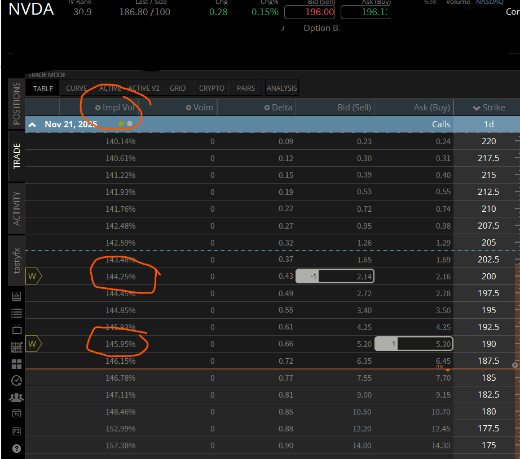Click ask price 0.74 on the 210 strike
The width and height of the screenshot is (520, 459).
(443, 209)
